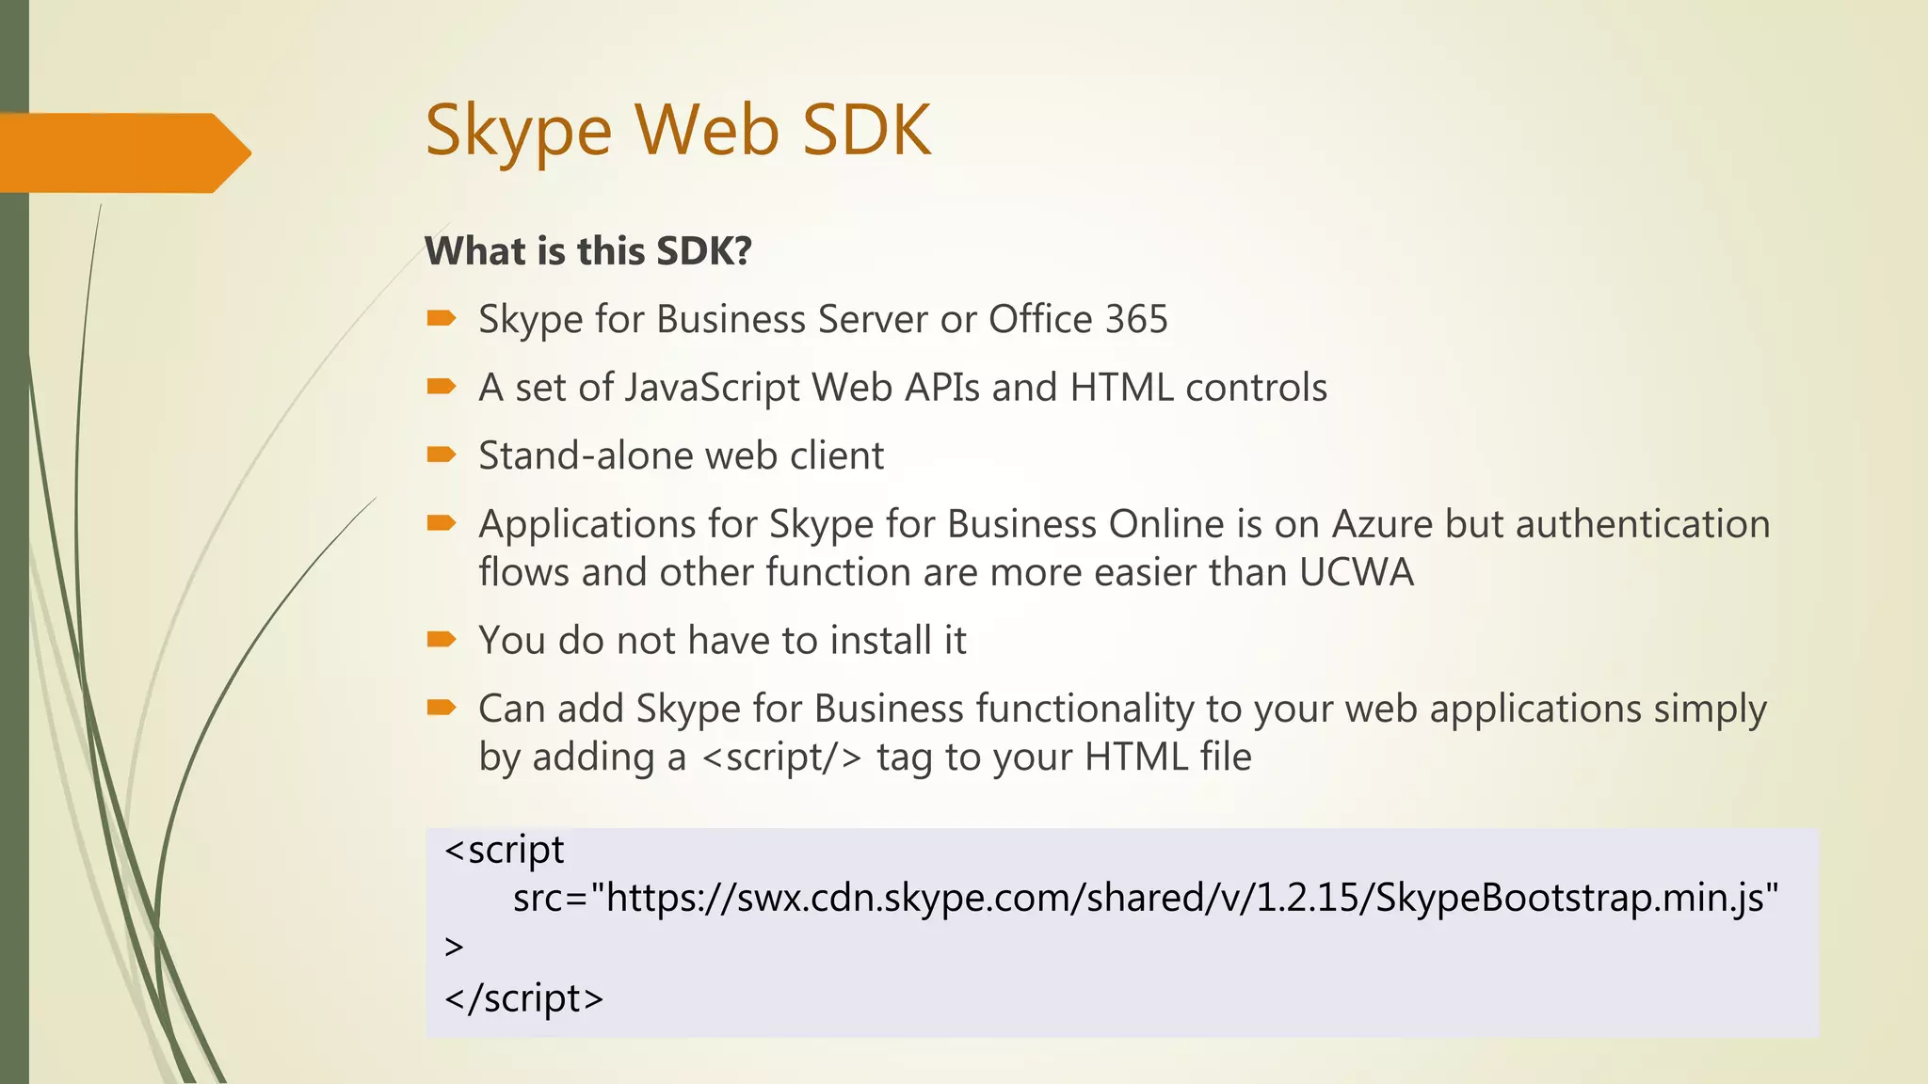Click the line starting 'Applications for Skype for Business Online'
Screen dimensions: 1928x1084
(x=1124, y=525)
